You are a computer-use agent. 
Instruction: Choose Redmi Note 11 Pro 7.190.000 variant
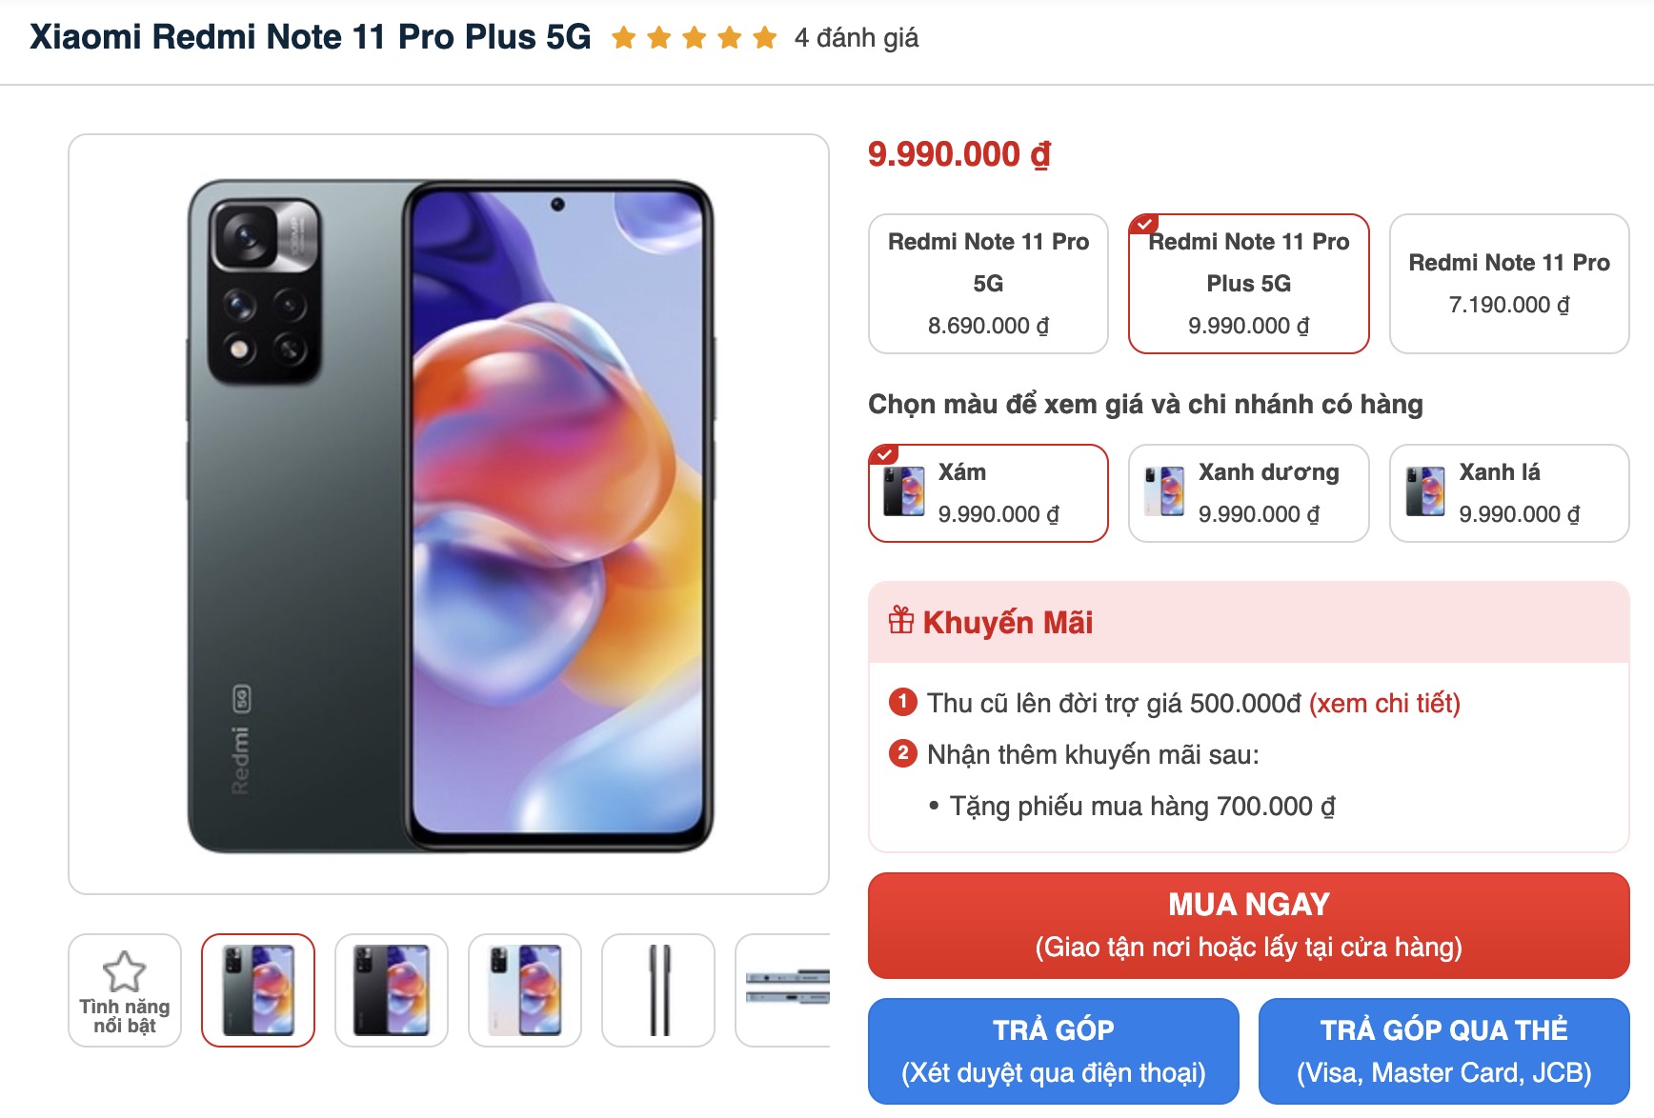click(x=1509, y=284)
